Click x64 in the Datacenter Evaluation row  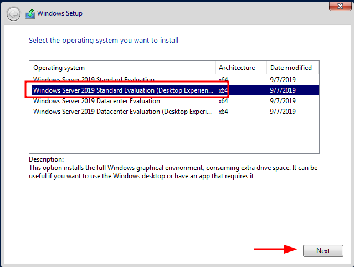pyautogui.click(x=223, y=101)
